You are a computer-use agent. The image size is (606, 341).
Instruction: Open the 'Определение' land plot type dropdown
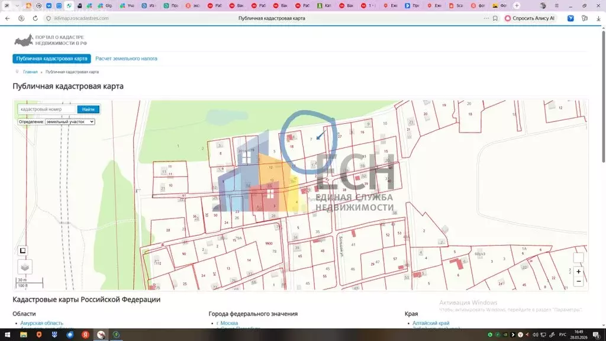click(x=70, y=122)
